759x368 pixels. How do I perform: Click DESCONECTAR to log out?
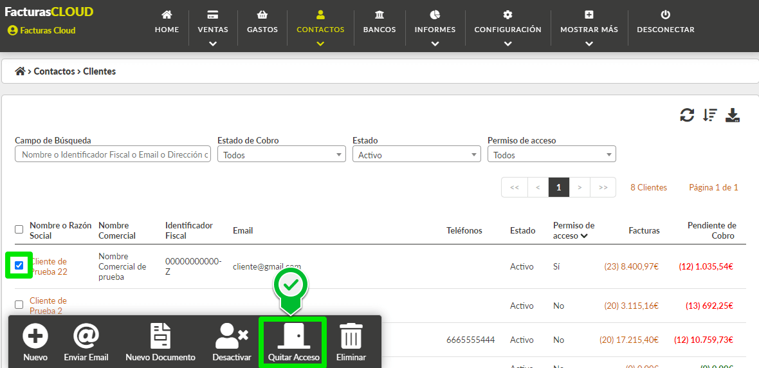666,23
